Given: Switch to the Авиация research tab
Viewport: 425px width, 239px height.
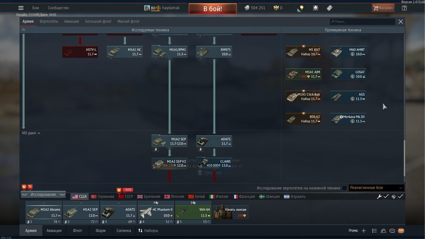Looking at the screenshot, I should coord(71,21).
